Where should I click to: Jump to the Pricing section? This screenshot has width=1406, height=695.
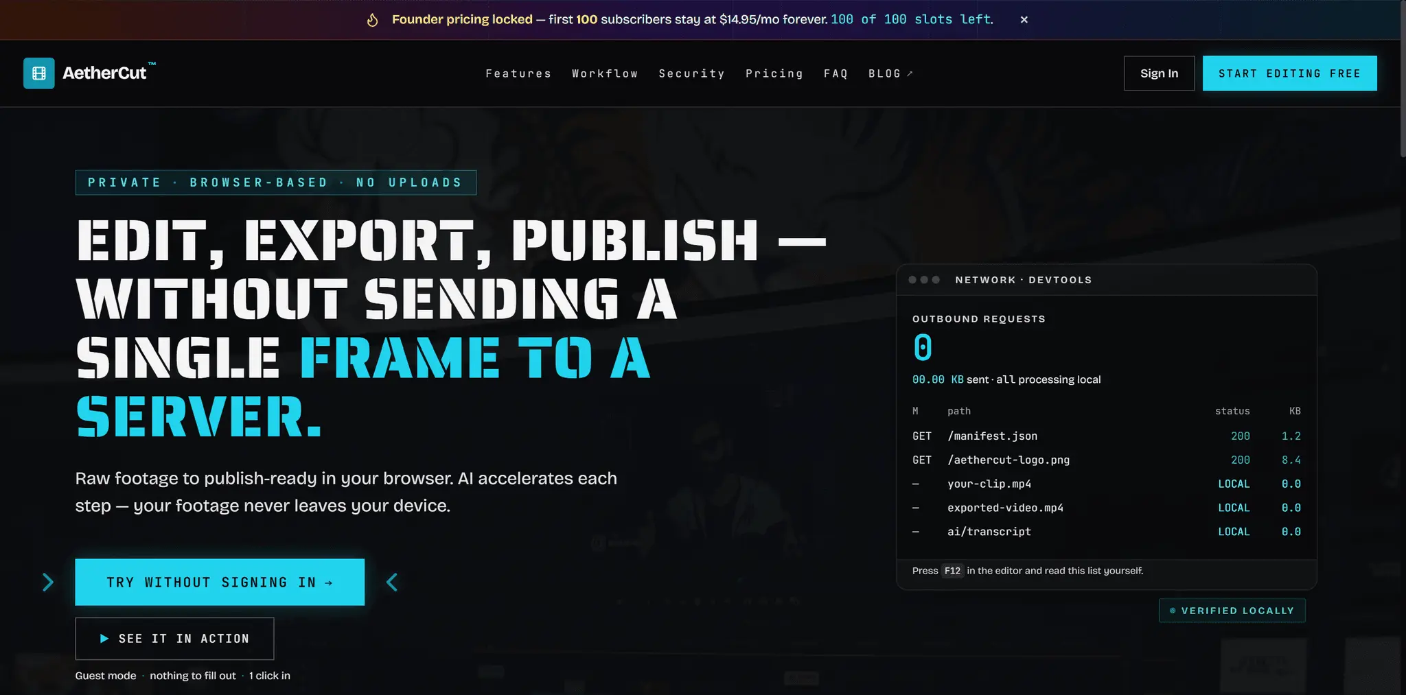tap(774, 73)
